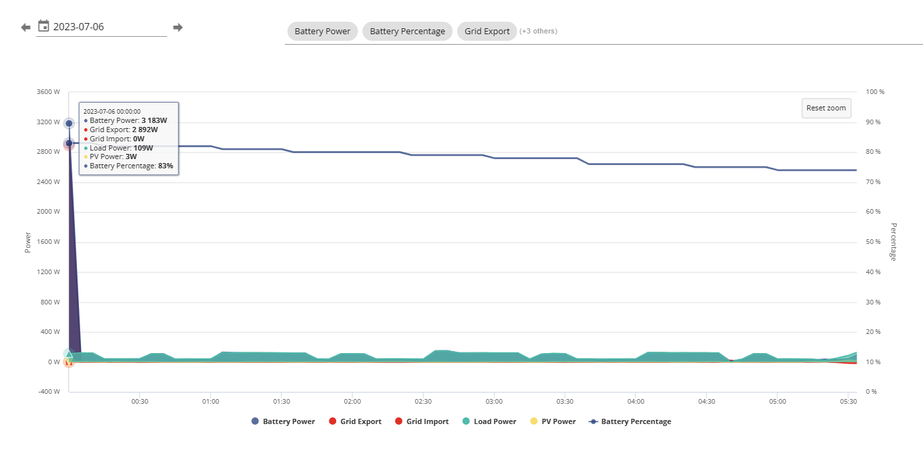Select the Battery Percentage chip

click(407, 31)
